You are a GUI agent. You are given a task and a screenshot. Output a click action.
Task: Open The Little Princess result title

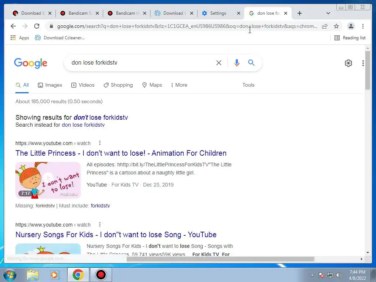pos(121,153)
